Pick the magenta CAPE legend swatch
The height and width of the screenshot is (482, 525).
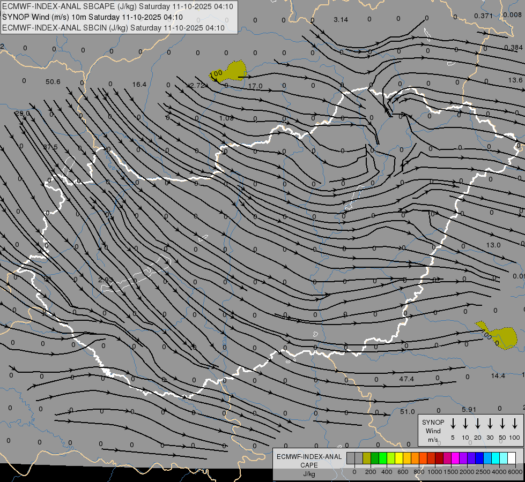tap(455, 458)
